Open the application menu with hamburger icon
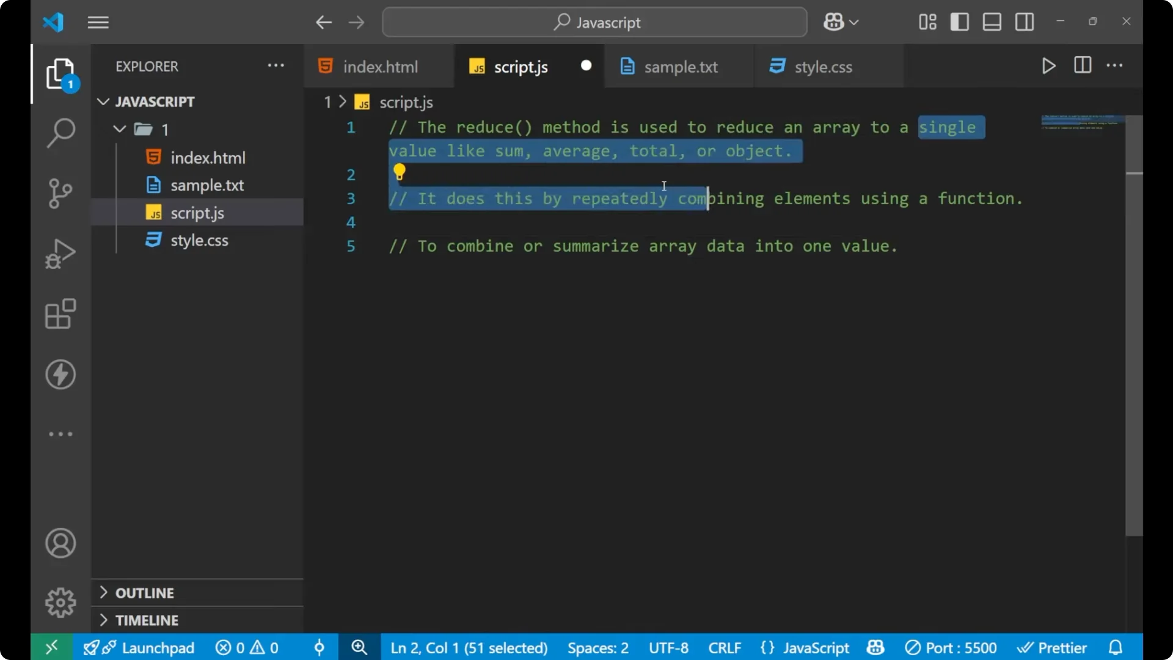The image size is (1173, 660). pos(98,22)
